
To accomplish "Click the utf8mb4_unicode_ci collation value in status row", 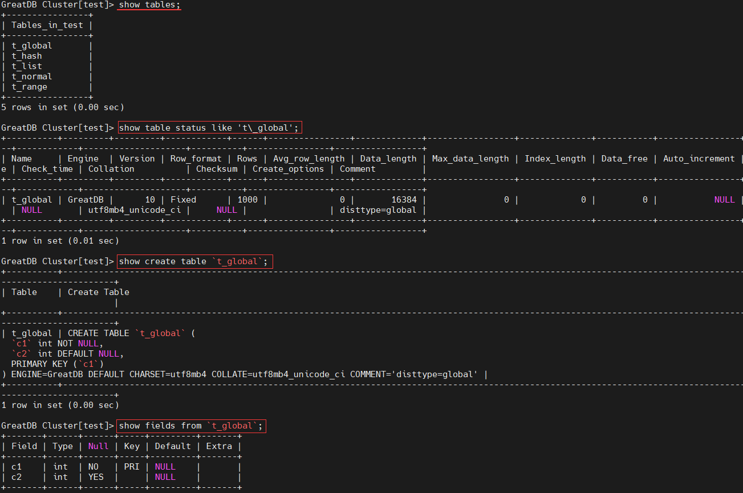I will 135,210.
